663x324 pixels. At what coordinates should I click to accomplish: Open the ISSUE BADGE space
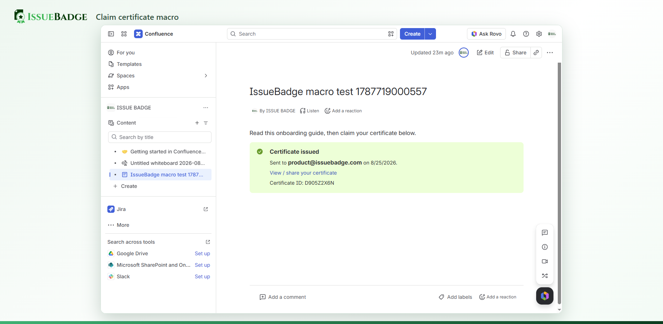click(x=134, y=108)
